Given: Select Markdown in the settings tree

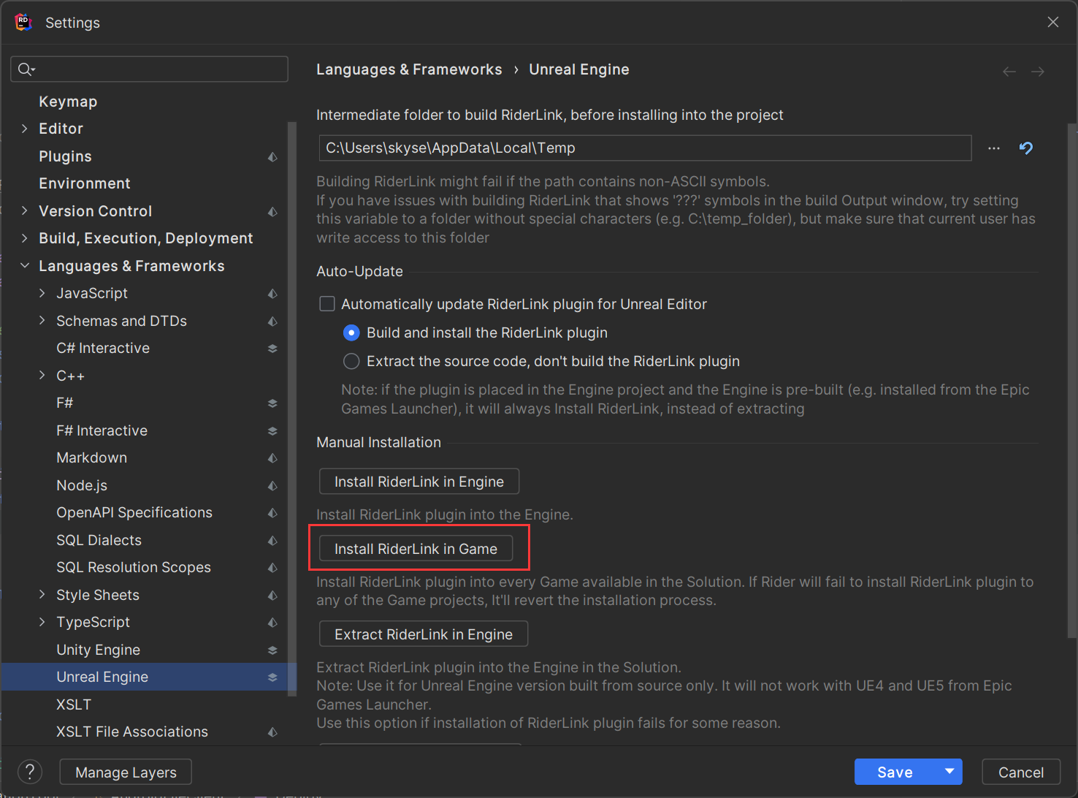Looking at the screenshot, I should [x=92, y=458].
